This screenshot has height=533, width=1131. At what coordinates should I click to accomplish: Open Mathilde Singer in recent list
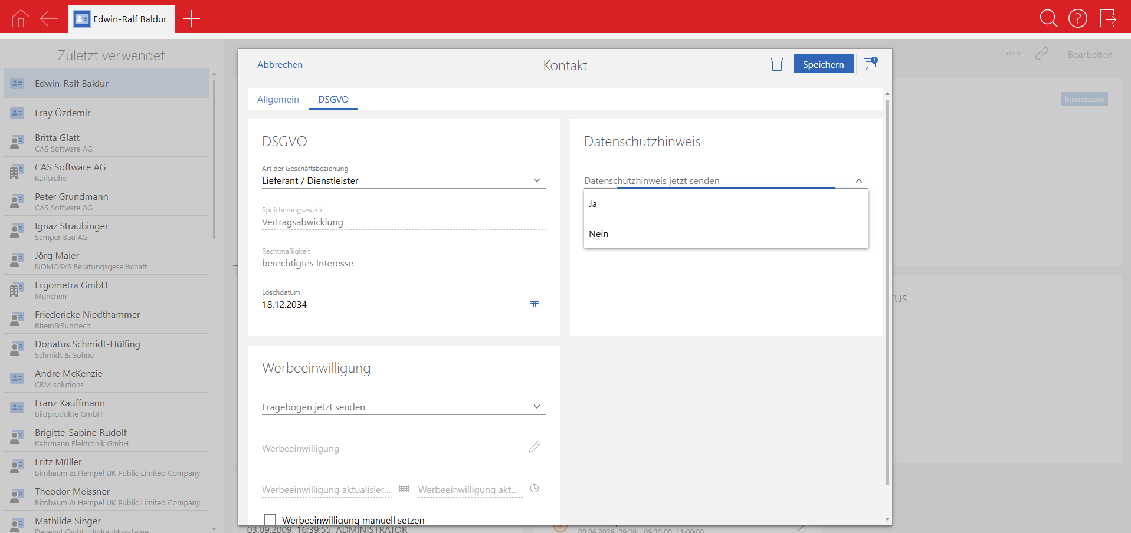(x=106, y=522)
